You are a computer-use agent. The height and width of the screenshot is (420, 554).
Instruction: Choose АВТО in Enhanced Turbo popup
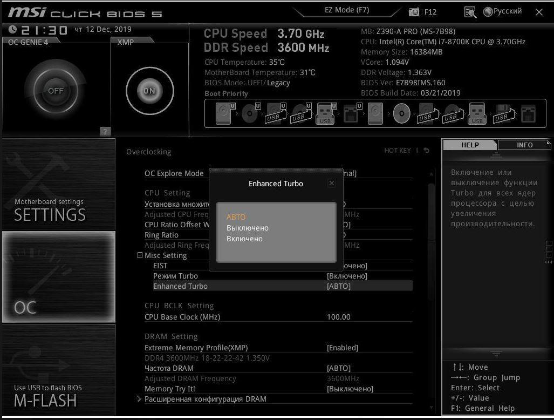coord(236,216)
